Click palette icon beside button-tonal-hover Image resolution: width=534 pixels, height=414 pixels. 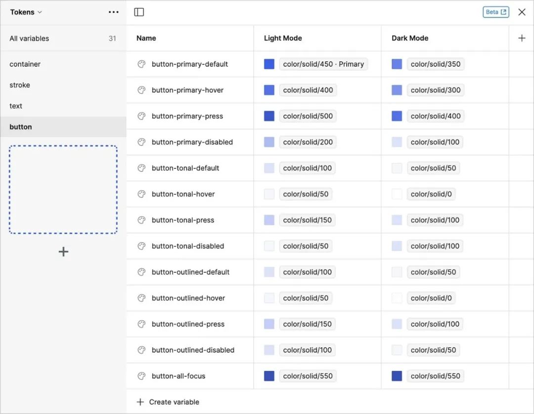141,194
